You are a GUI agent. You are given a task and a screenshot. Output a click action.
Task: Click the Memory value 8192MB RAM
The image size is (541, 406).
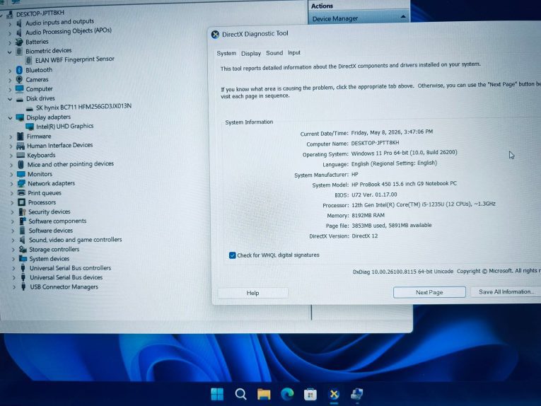pyautogui.click(x=368, y=215)
